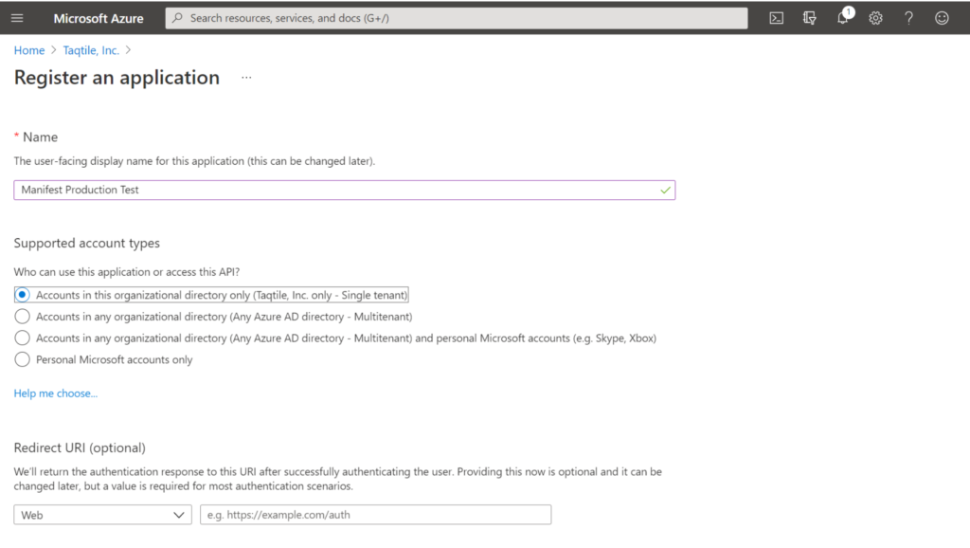Open the Web platform dropdown
The width and height of the screenshot is (970, 548).
[x=102, y=515]
